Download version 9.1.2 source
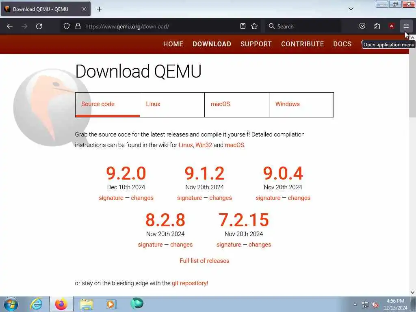416x312 pixels. (205, 173)
